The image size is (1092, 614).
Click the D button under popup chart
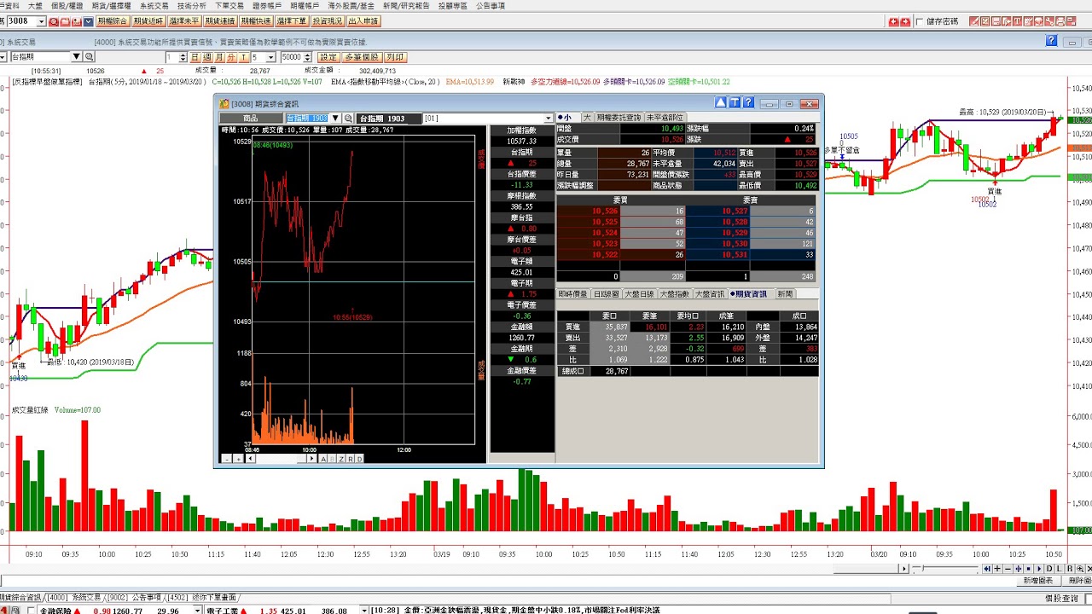point(359,459)
